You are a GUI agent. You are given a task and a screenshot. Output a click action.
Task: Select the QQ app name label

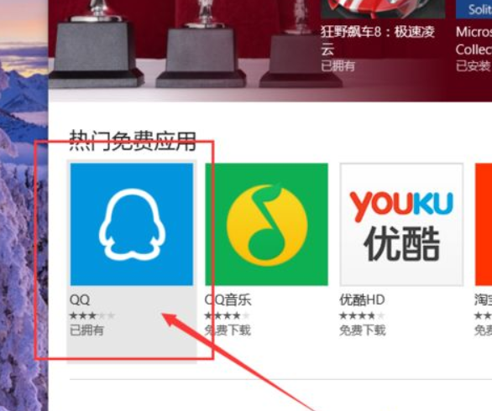click(x=80, y=299)
